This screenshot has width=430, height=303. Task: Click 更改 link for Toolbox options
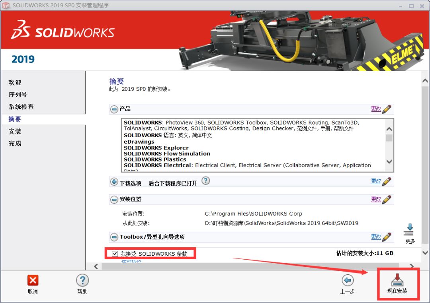click(376, 237)
